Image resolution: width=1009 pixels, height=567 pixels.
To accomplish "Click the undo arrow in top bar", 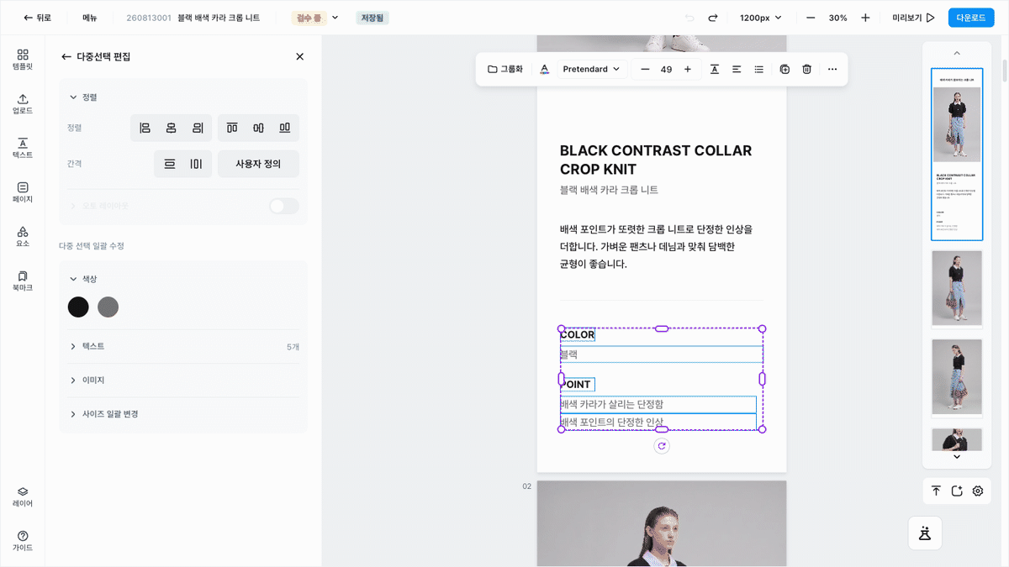I will point(689,18).
